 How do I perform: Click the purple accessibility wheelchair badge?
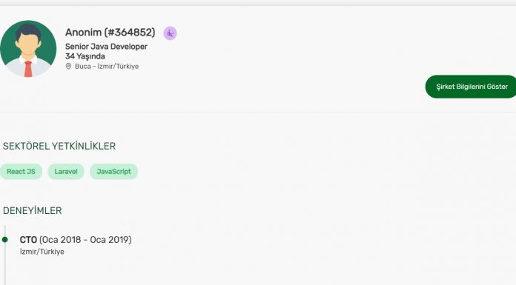pyautogui.click(x=170, y=33)
